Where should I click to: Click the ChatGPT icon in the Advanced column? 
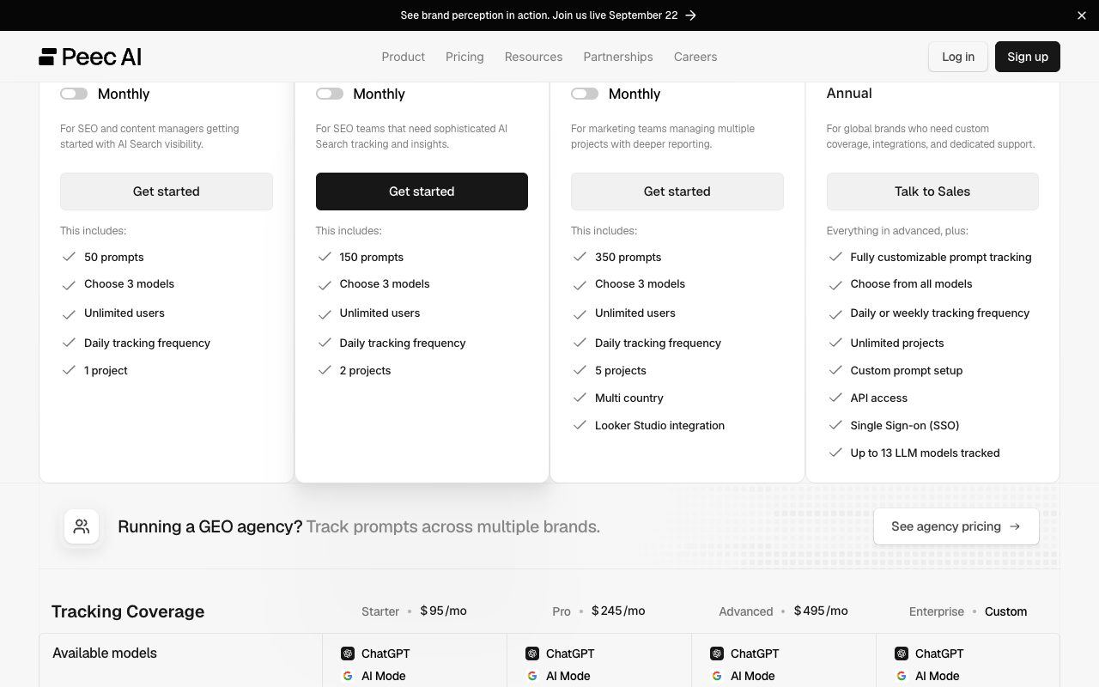coord(717,654)
